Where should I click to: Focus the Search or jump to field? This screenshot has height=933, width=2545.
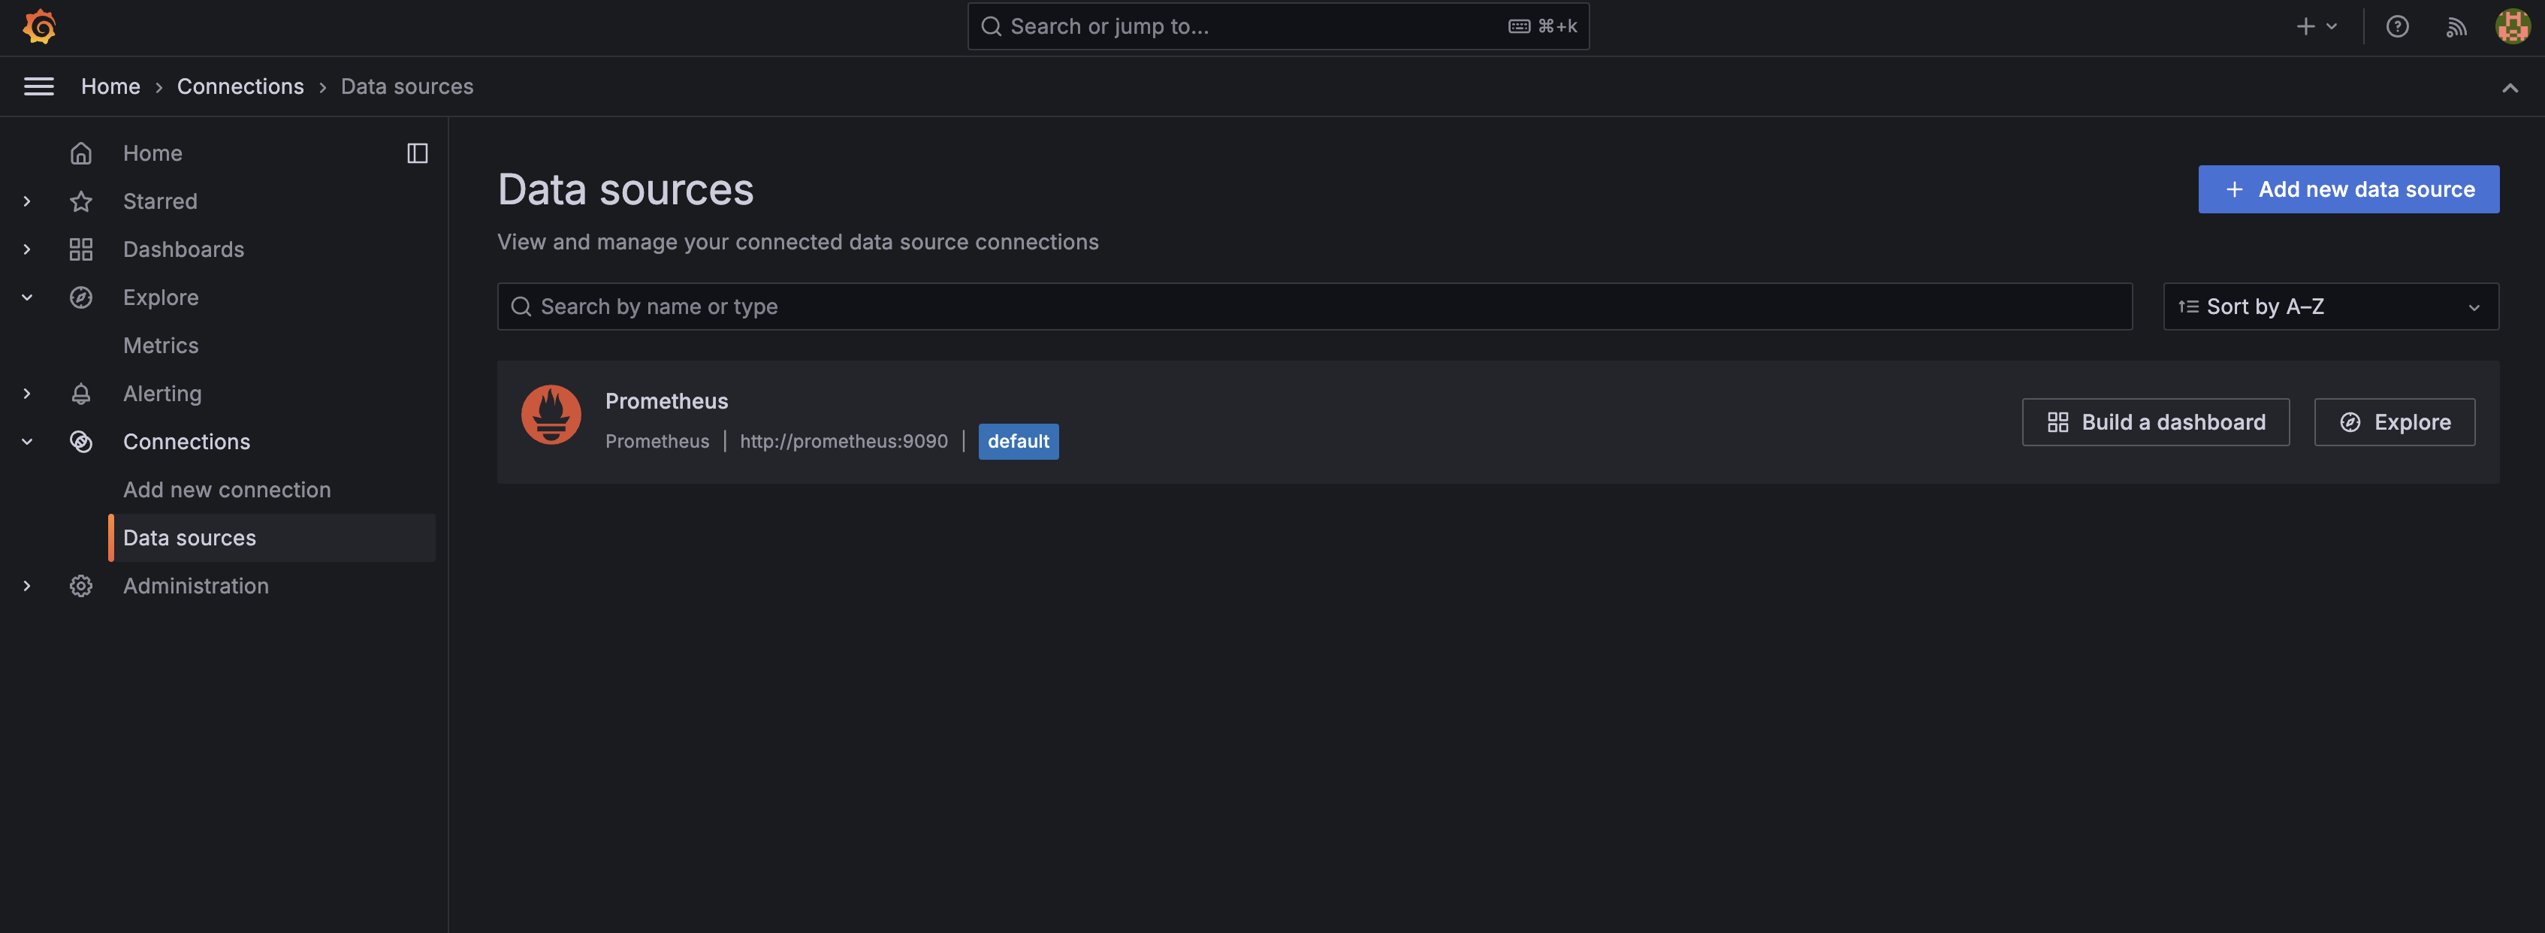(1278, 27)
